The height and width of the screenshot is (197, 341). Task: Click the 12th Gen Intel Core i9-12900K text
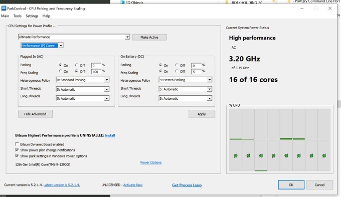click(x=43, y=164)
